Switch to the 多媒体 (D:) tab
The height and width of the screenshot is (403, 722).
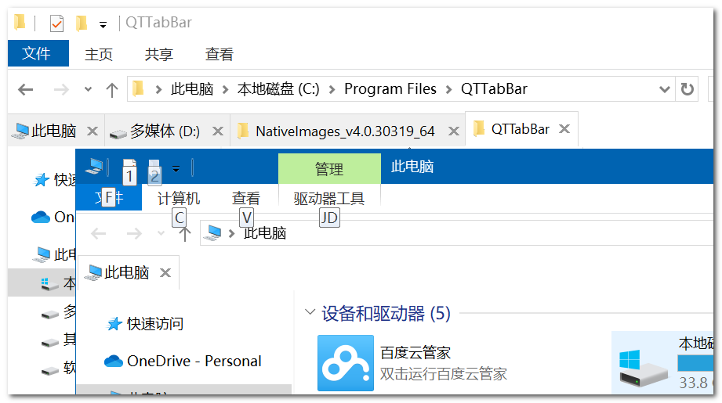(x=165, y=131)
